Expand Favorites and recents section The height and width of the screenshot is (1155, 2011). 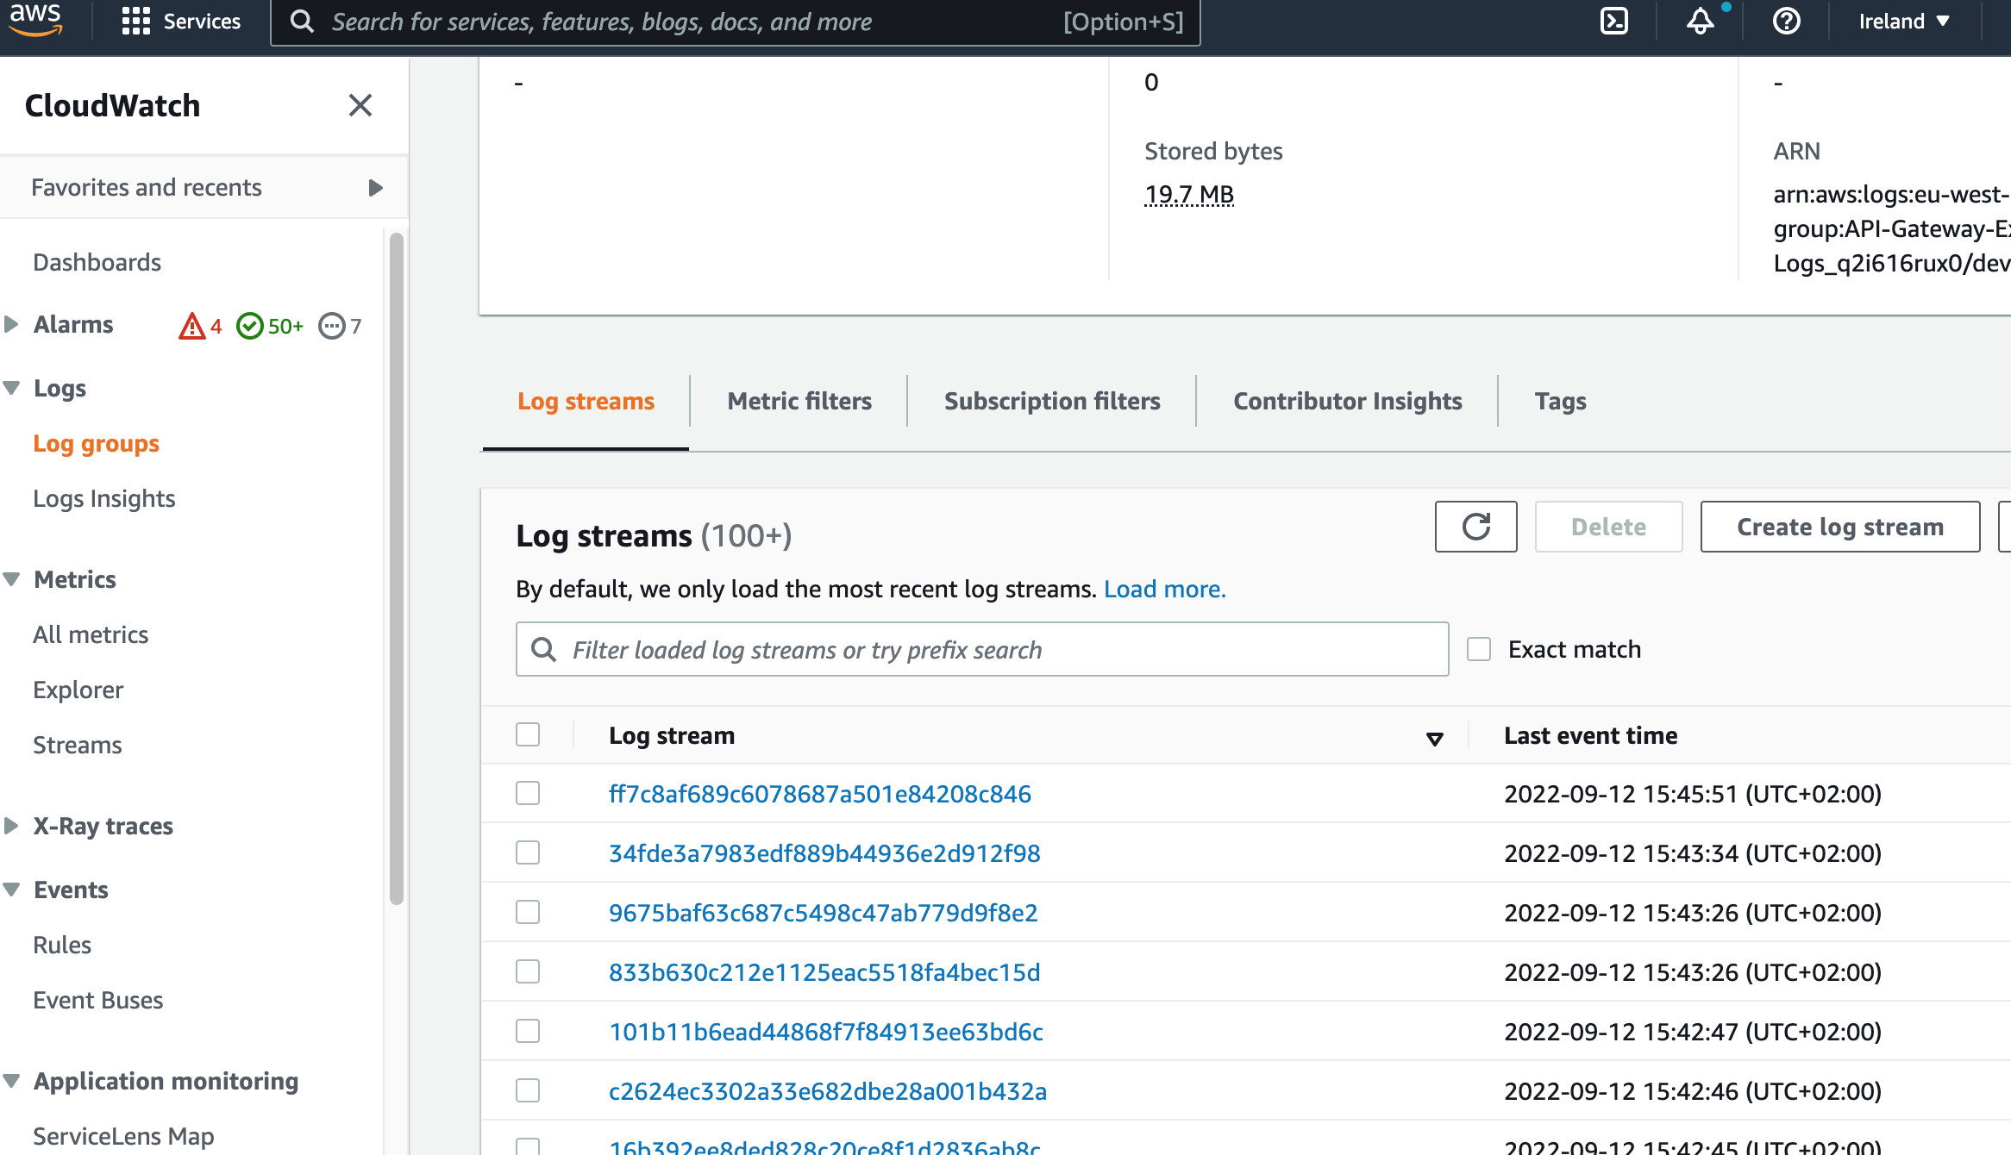click(x=375, y=188)
